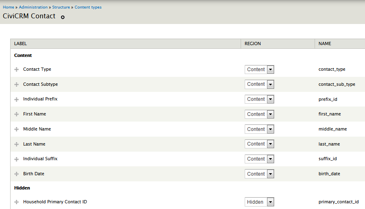Open region dropdown for Individual Prefix
The width and height of the screenshot is (365, 209).
point(259,99)
